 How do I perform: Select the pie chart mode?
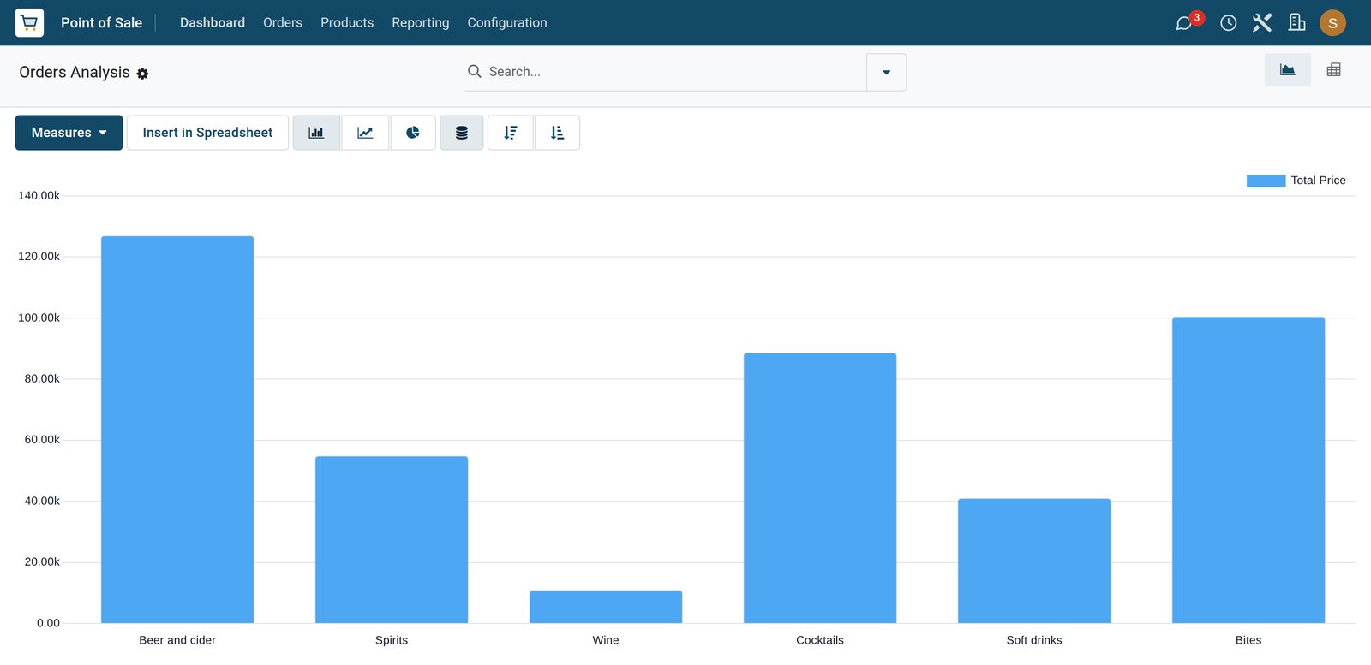click(x=413, y=133)
